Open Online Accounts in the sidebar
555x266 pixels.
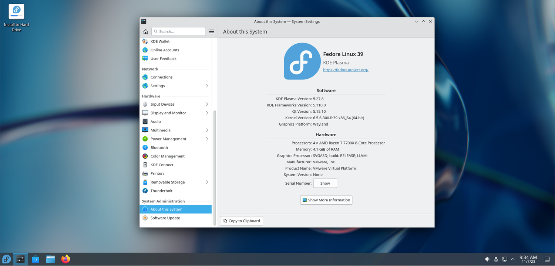pos(175,50)
